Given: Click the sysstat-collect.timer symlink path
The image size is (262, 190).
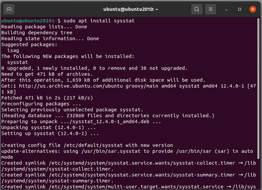Looking at the screenshot, I should tap(142, 163).
